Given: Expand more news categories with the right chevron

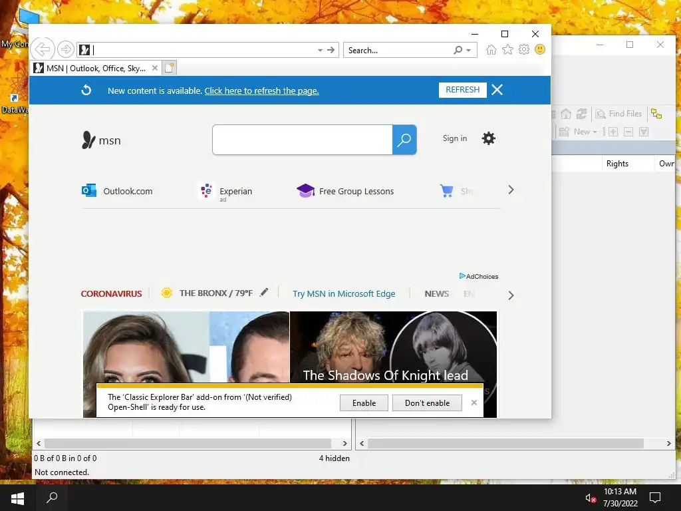Looking at the screenshot, I should (x=511, y=295).
